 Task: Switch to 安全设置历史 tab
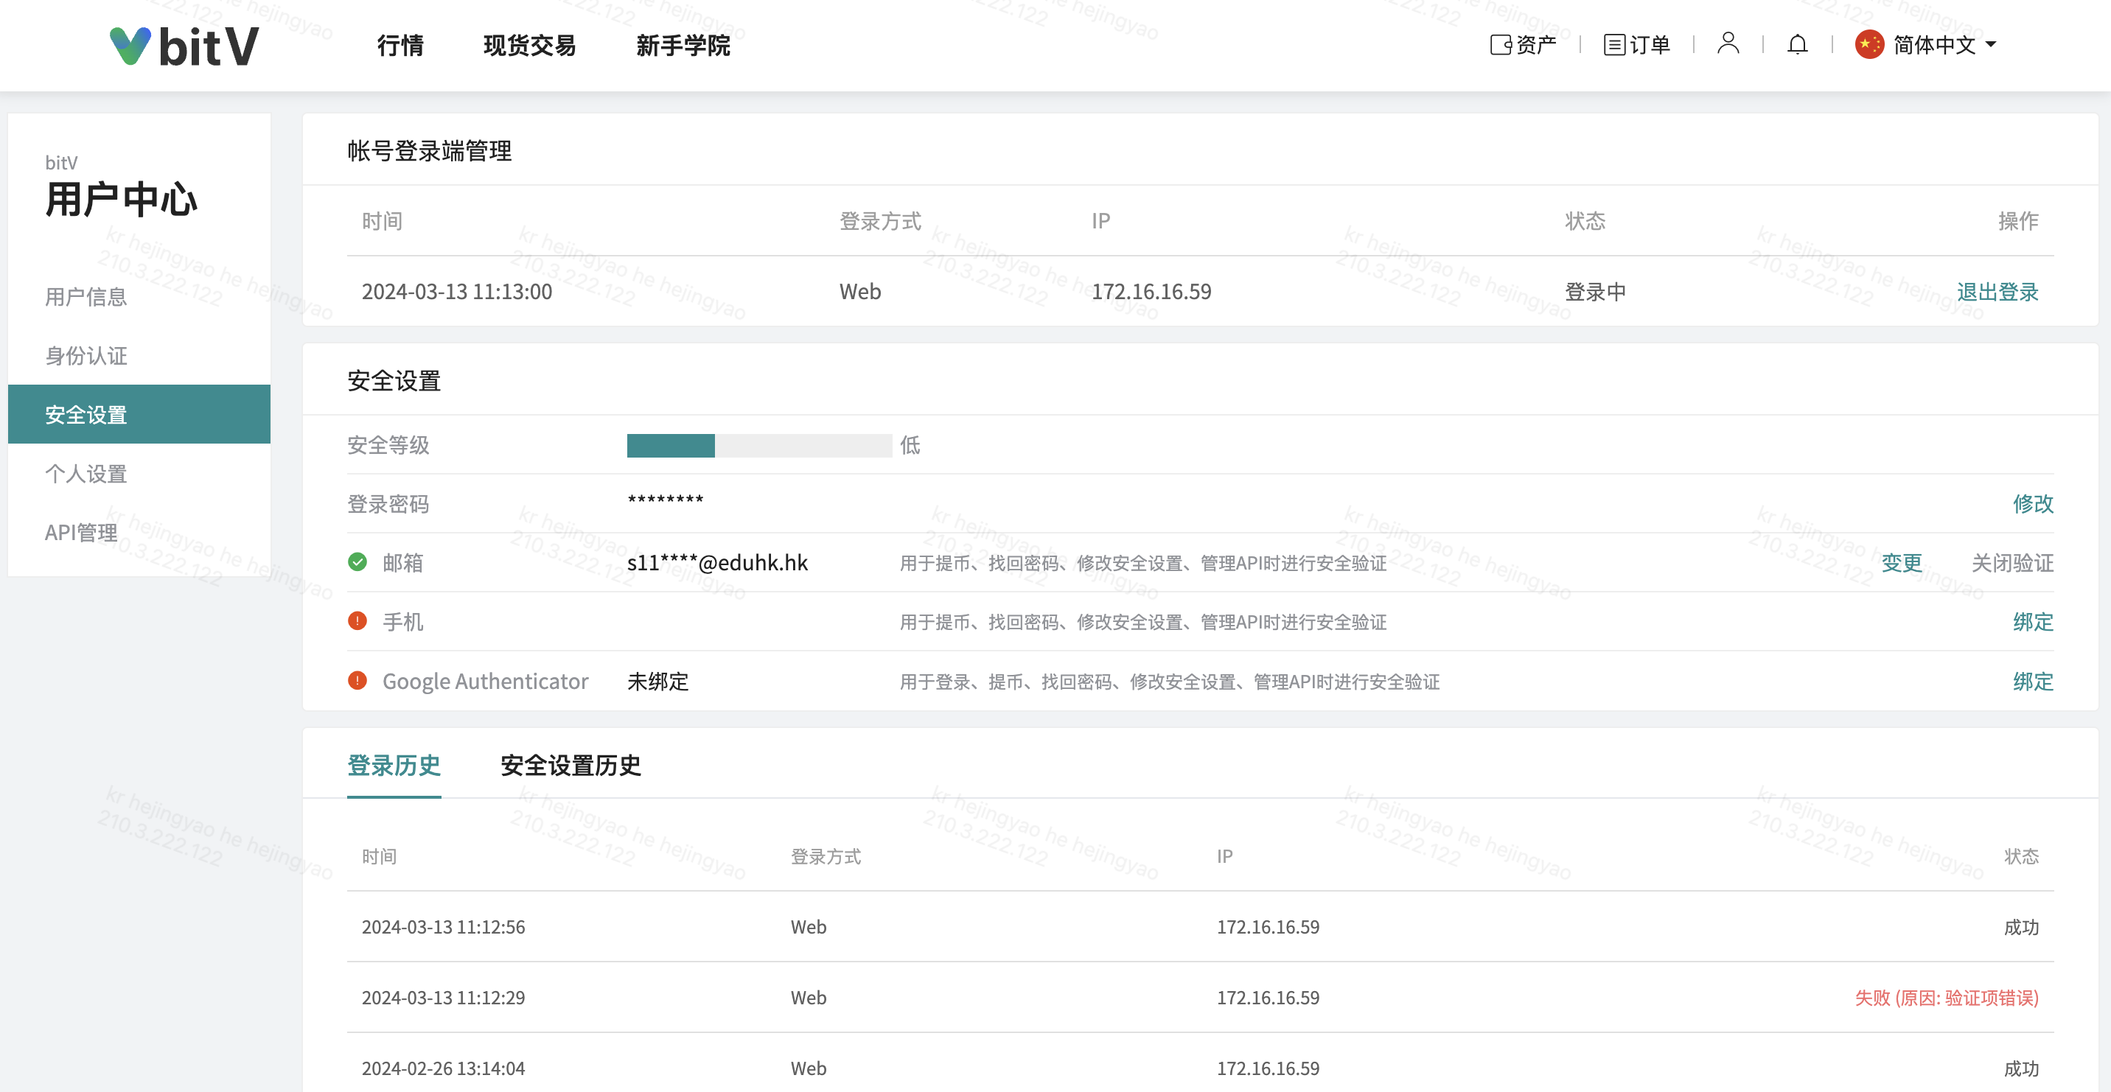point(571,765)
